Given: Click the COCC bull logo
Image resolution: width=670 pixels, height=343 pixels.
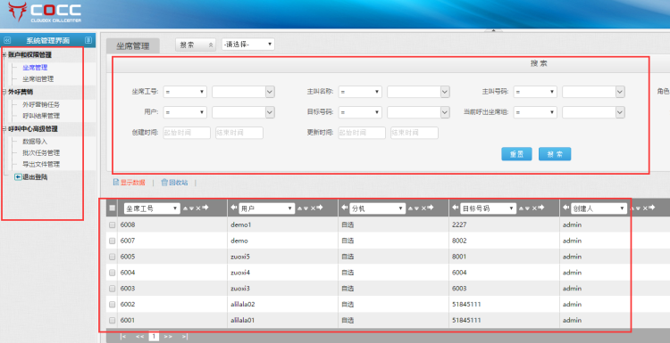Looking at the screenshot, I should 17,12.
